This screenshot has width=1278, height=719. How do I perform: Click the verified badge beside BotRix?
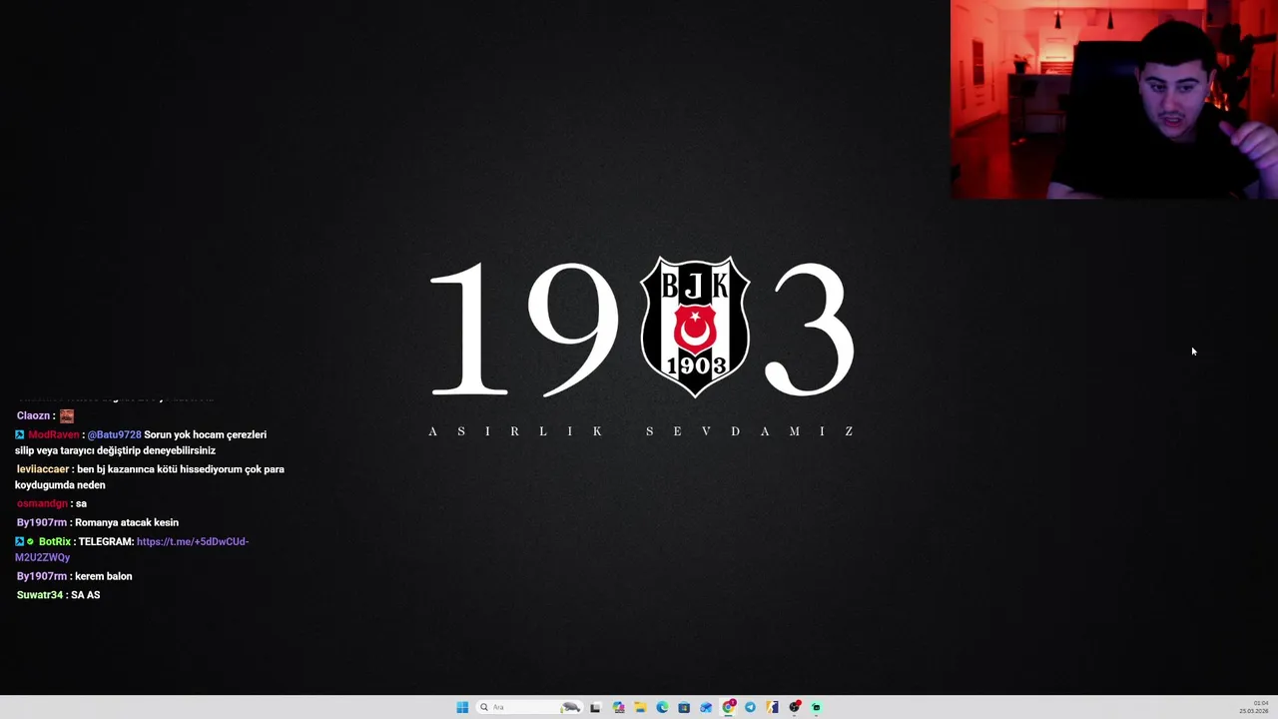31,541
